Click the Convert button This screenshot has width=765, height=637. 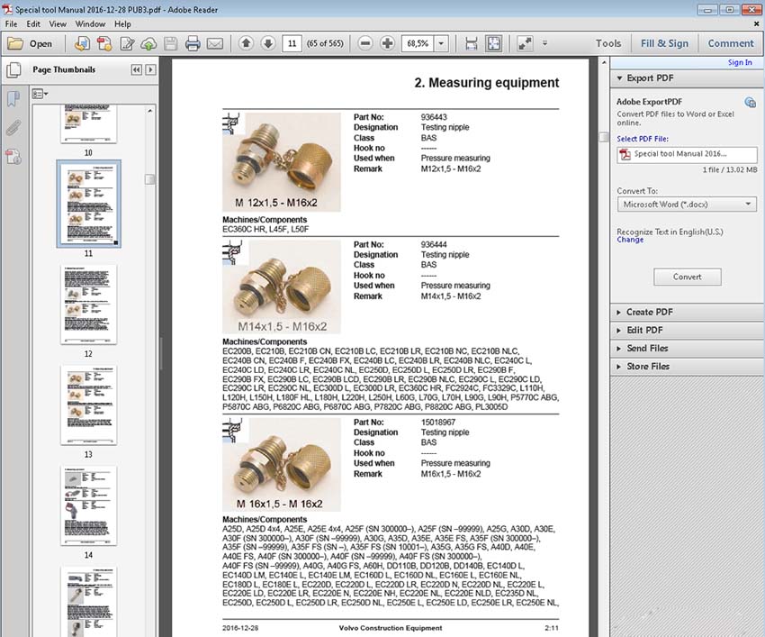pyautogui.click(x=688, y=277)
